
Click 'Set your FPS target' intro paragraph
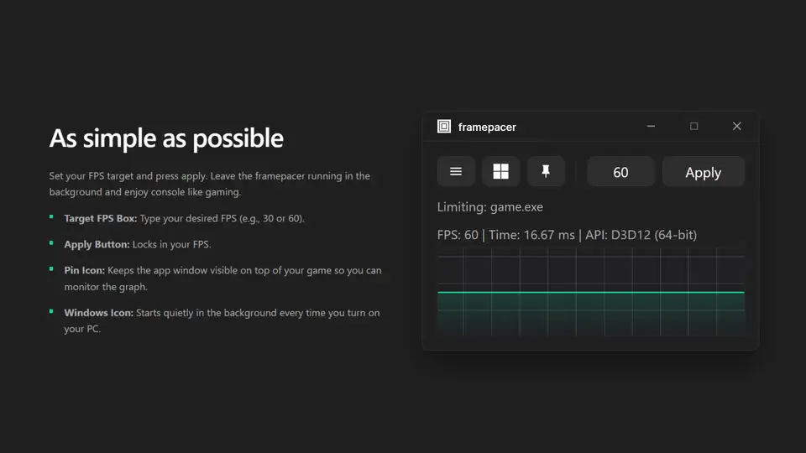click(209, 184)
